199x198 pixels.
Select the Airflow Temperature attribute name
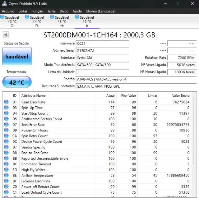pos(37,175)
